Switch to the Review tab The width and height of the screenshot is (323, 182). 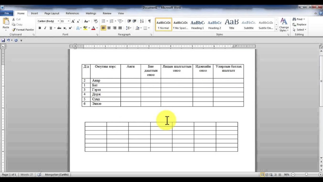click(x=107, y=13)
